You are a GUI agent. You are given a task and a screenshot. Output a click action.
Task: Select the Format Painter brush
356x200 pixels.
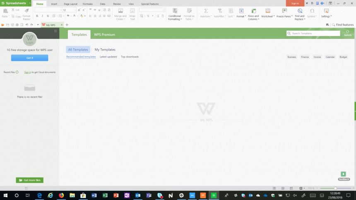[26, 11]
